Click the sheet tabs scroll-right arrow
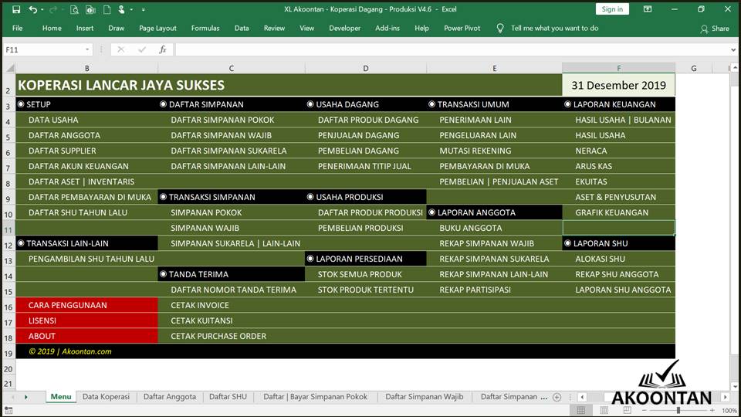Screen dimensions: 741x417 [26, 397]
